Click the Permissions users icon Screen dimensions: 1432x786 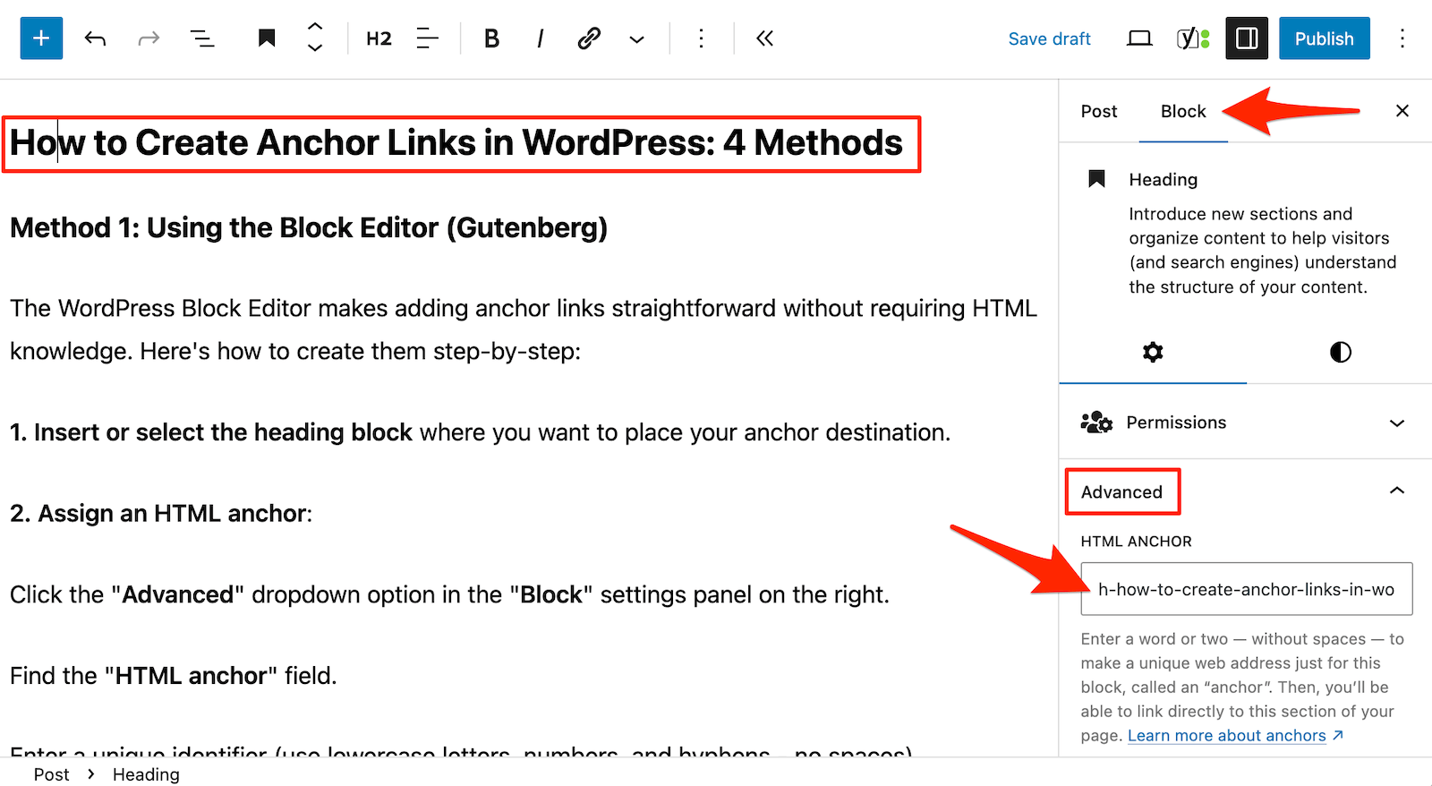click(1096, 423)
